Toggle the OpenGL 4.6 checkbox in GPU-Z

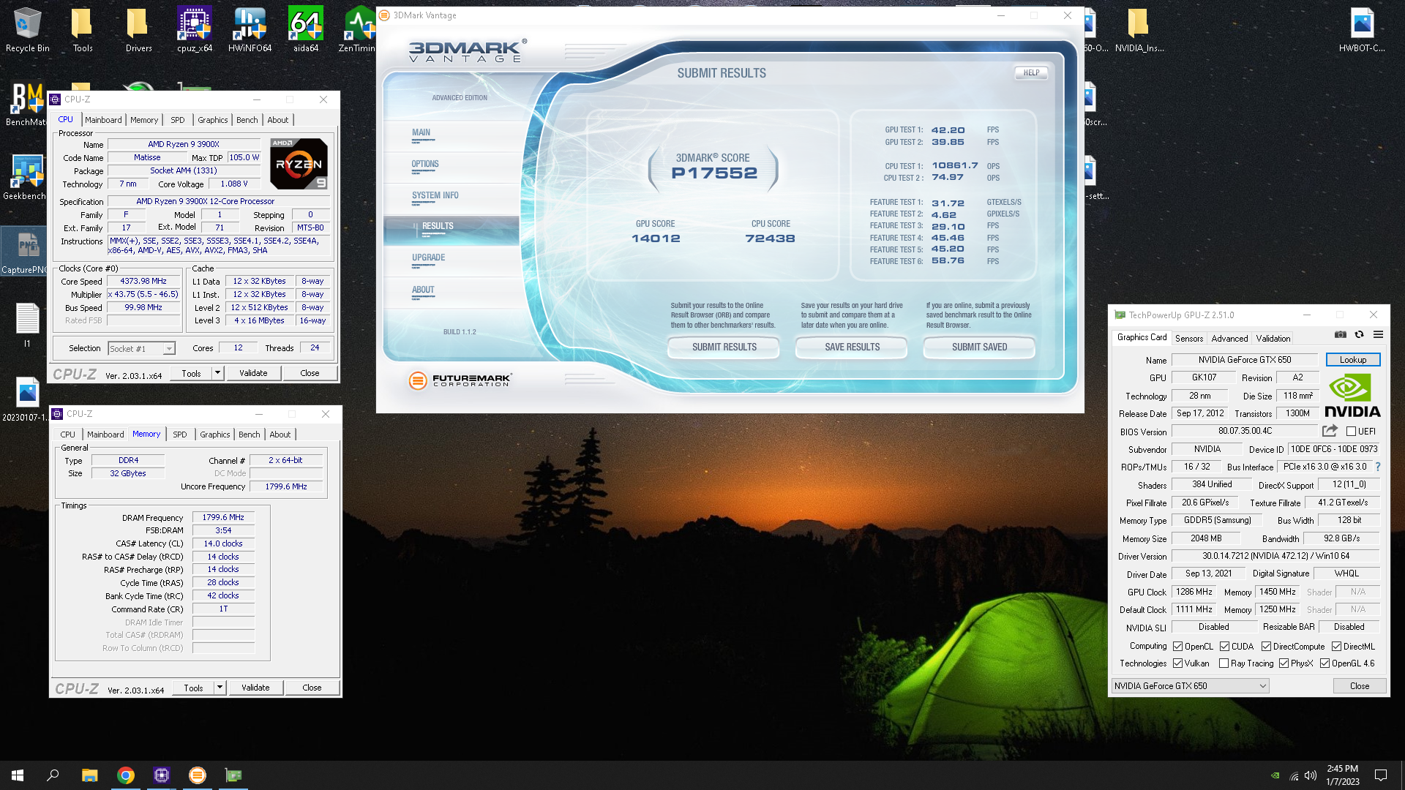tap(1325, 663)
